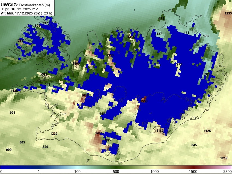The image size is (232, 174).
Task: Click the 1333 value label
Action: click(110, 55)
